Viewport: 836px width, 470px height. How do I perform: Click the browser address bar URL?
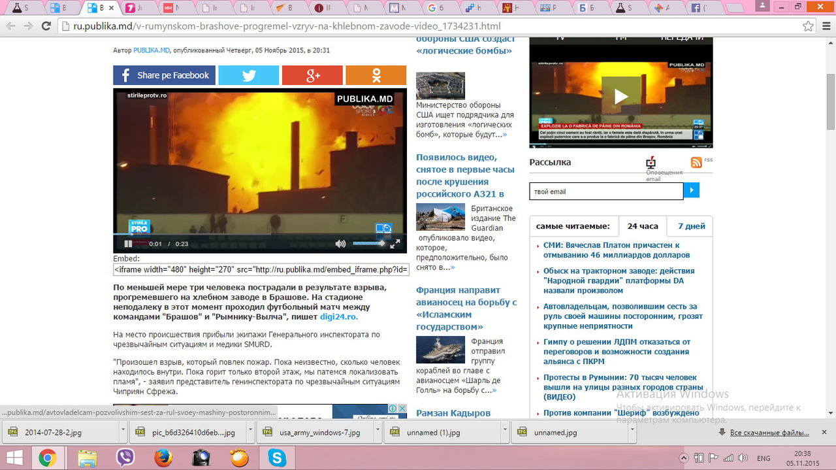tap(287, 26)
